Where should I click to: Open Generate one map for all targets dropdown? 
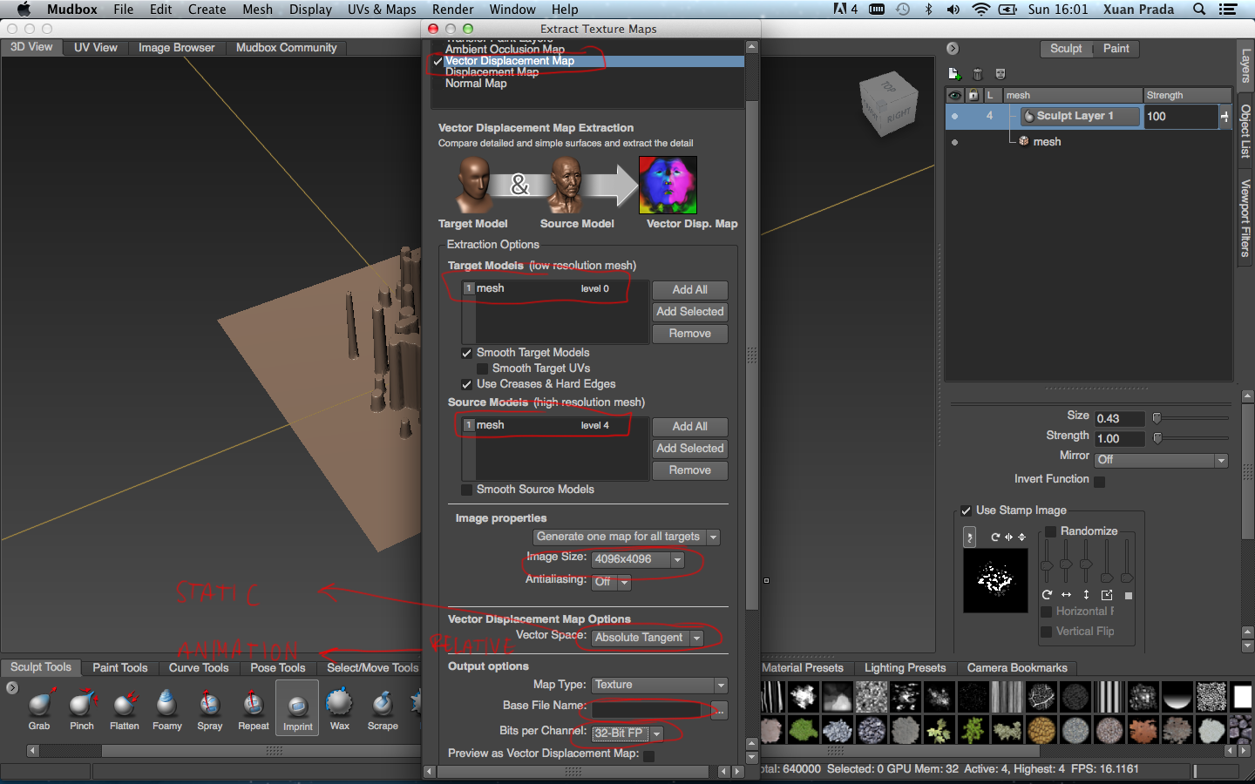pyautogui.click(x=627, y=537)
